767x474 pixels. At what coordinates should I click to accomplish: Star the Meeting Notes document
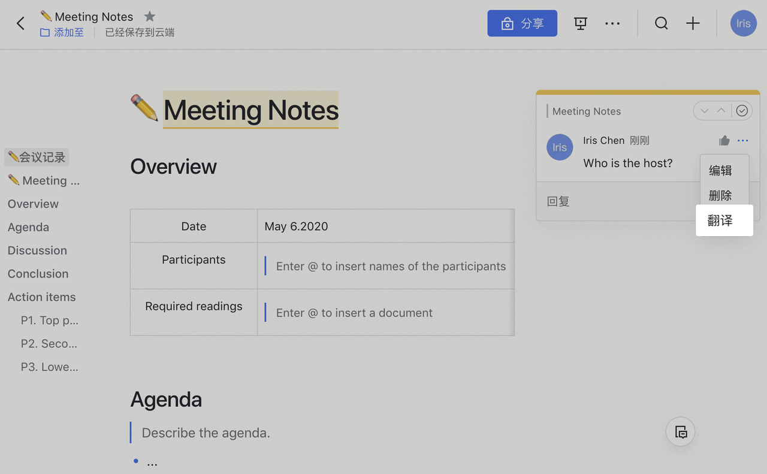[150, 16]
